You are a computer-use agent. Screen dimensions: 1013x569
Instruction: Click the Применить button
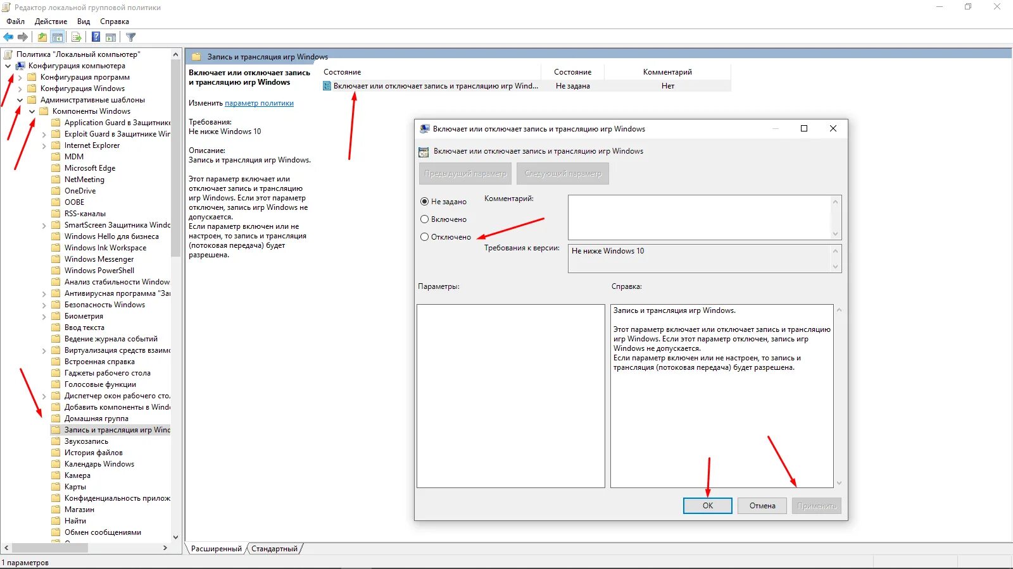[x=817, y=506]
